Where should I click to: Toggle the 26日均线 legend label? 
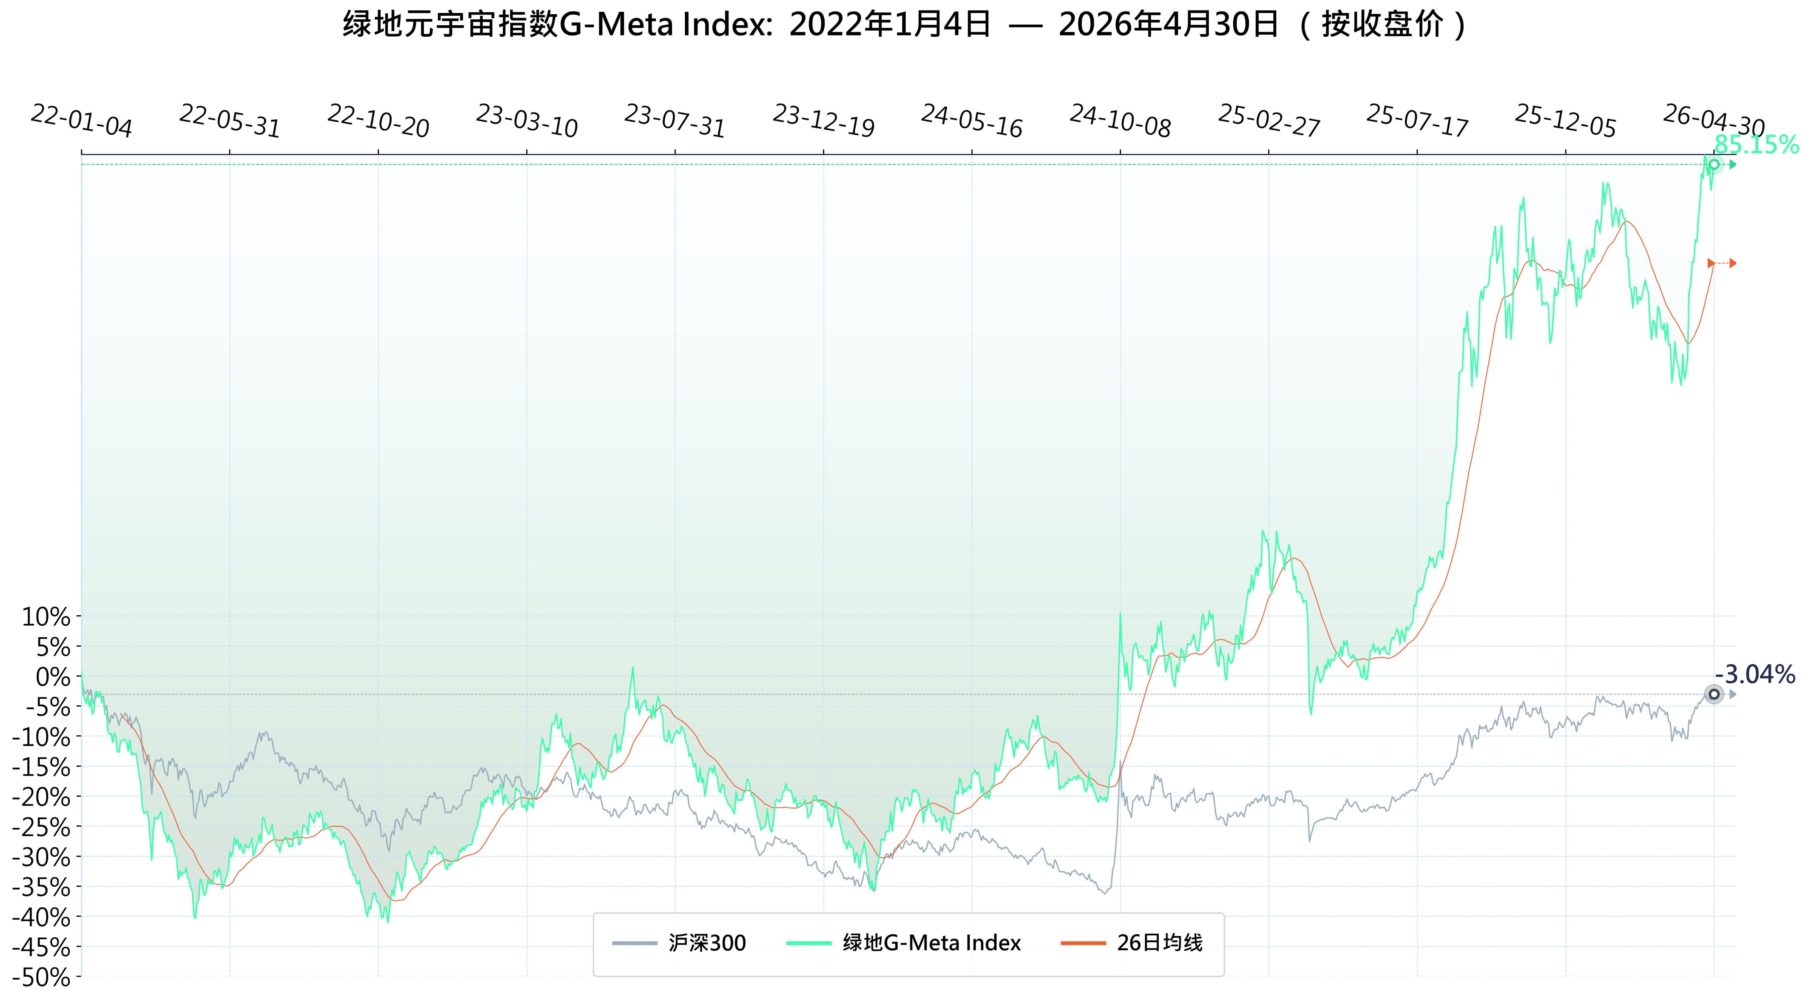coord(1160,943)
